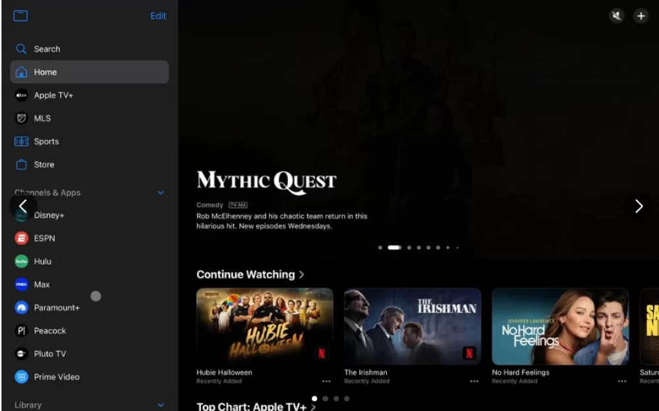Select the first featured carousel dot

tap(380, 247)
